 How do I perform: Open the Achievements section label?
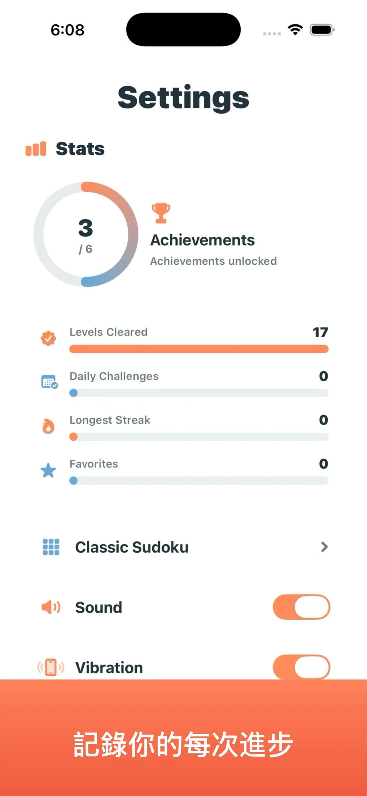click(x=202, y=240)
